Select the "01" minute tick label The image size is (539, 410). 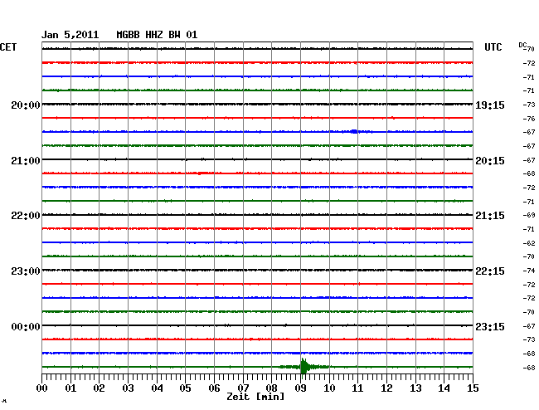coord(70,388)
